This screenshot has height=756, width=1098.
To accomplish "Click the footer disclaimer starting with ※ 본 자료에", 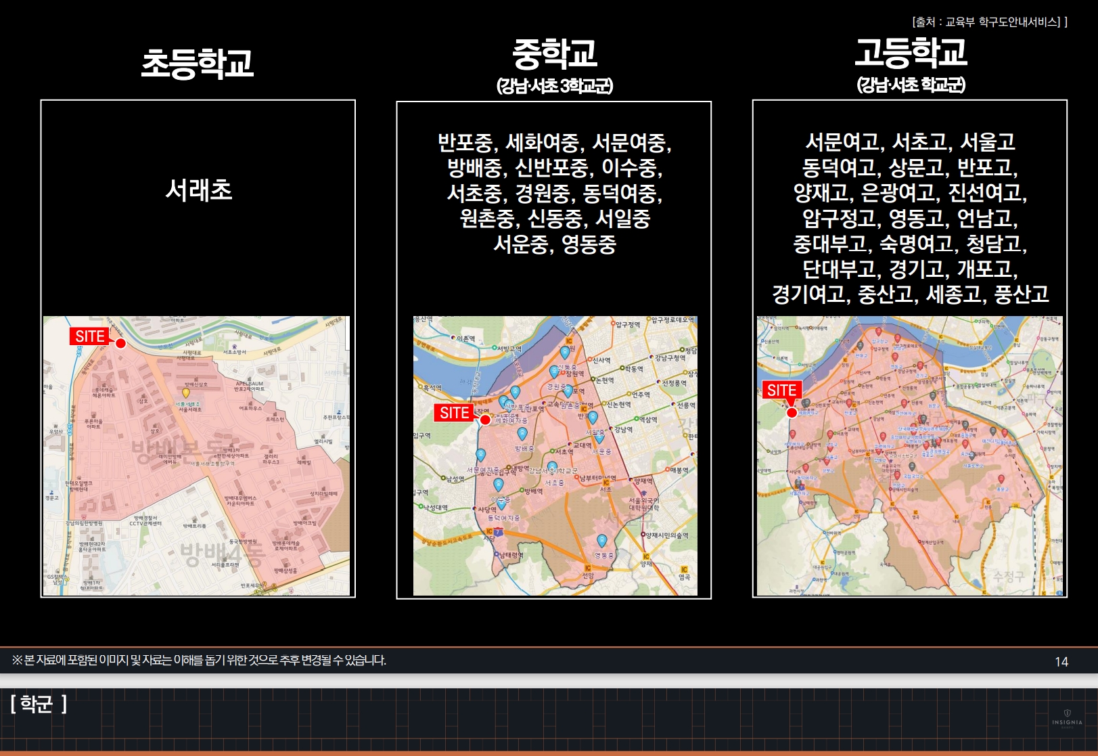I will (x=199, y=660).
